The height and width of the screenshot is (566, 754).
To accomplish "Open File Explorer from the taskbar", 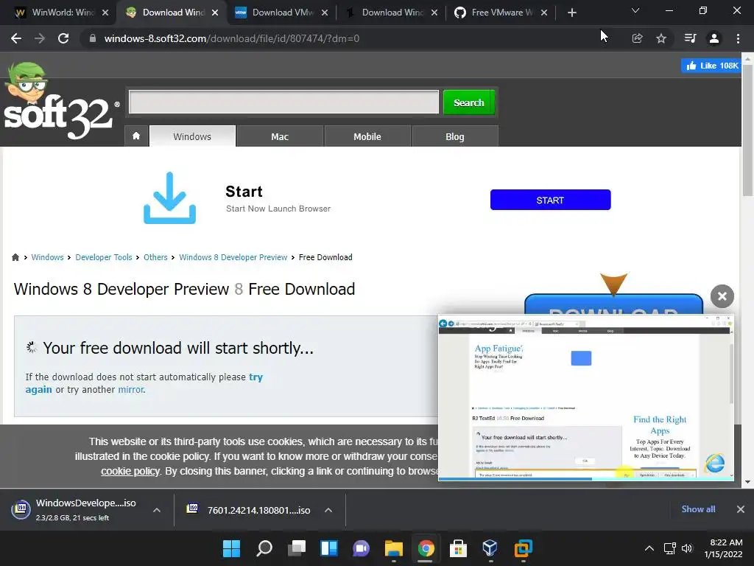I will pos(394,548).
